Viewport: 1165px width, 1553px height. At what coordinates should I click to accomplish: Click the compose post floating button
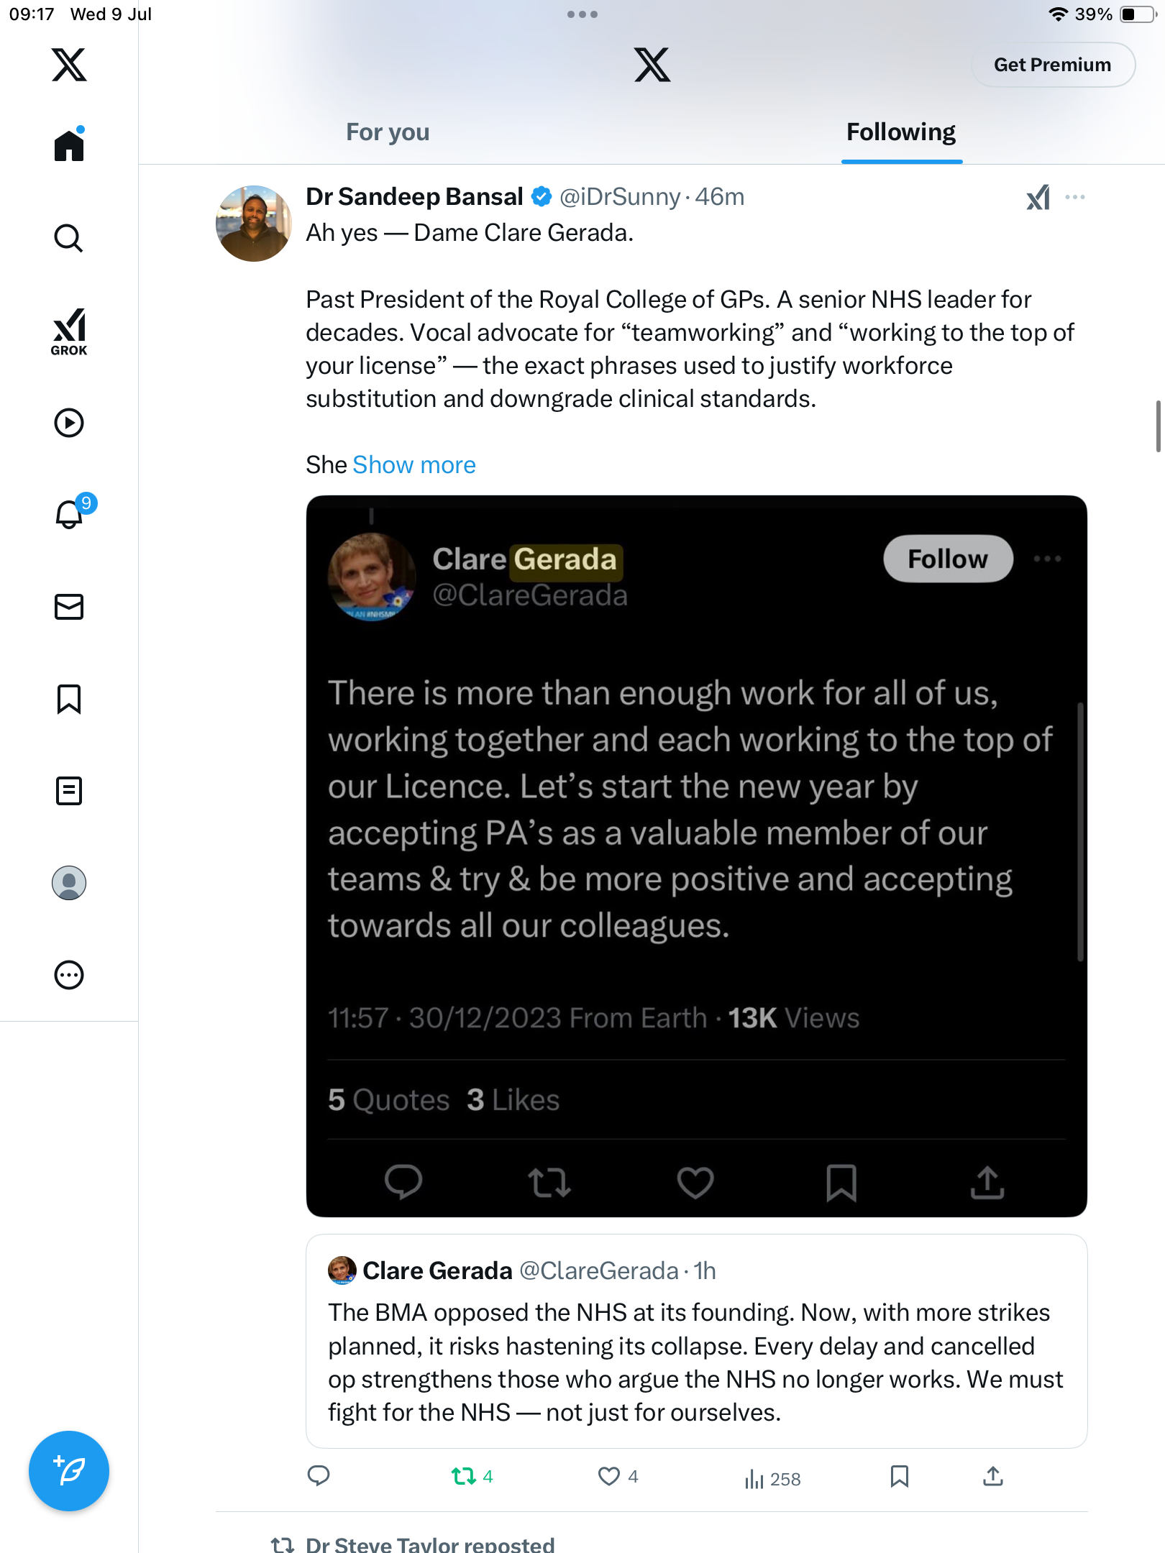pyautogui.click(x=69, y=1471)
